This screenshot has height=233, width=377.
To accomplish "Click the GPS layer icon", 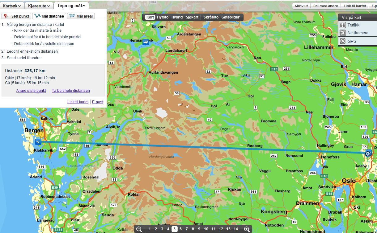I will click(x=343, y=41).
